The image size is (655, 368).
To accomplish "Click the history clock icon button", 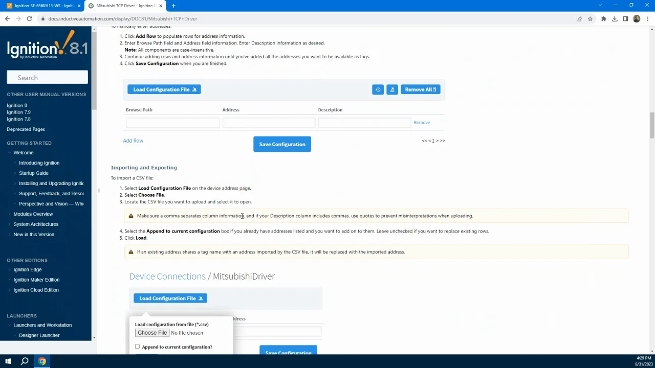I will (x=378, y=89).
